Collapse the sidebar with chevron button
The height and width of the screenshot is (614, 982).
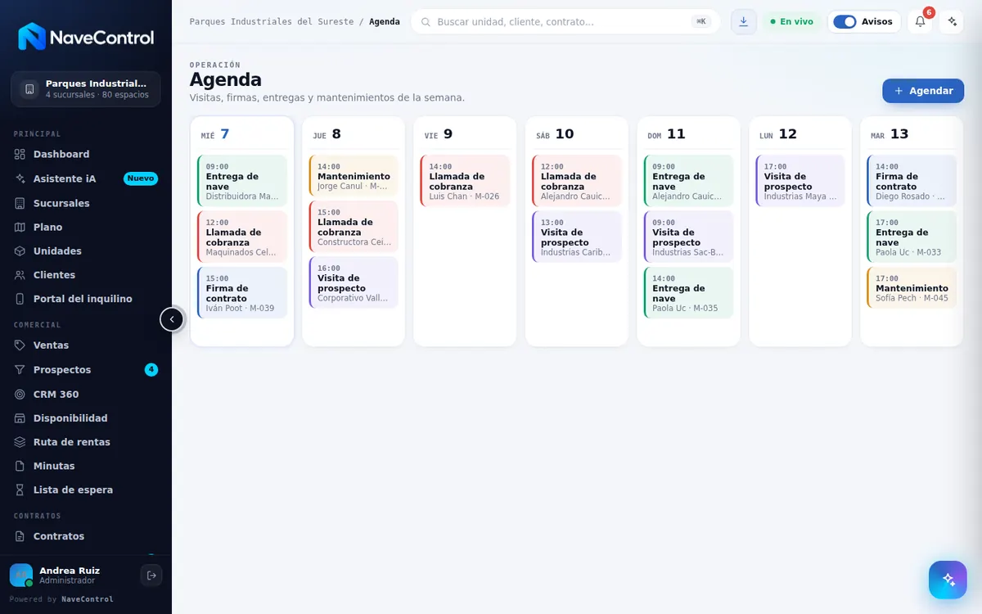(172, 319)
